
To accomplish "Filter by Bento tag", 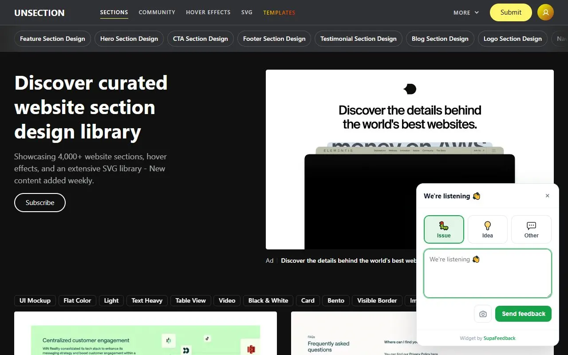I will tap(336, 300).
